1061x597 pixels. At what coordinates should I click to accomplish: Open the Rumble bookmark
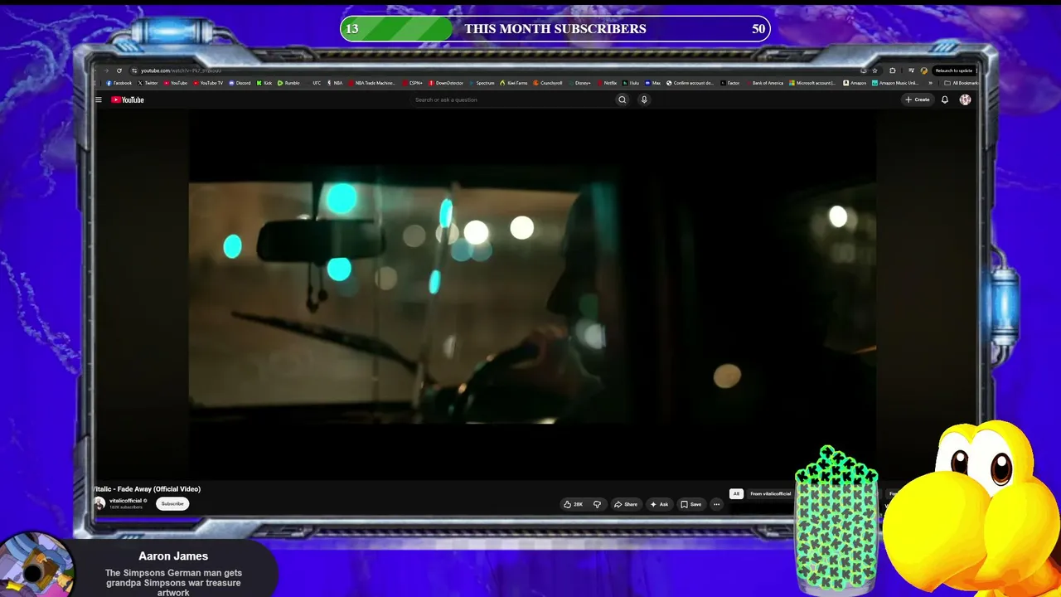pos(288,83)
